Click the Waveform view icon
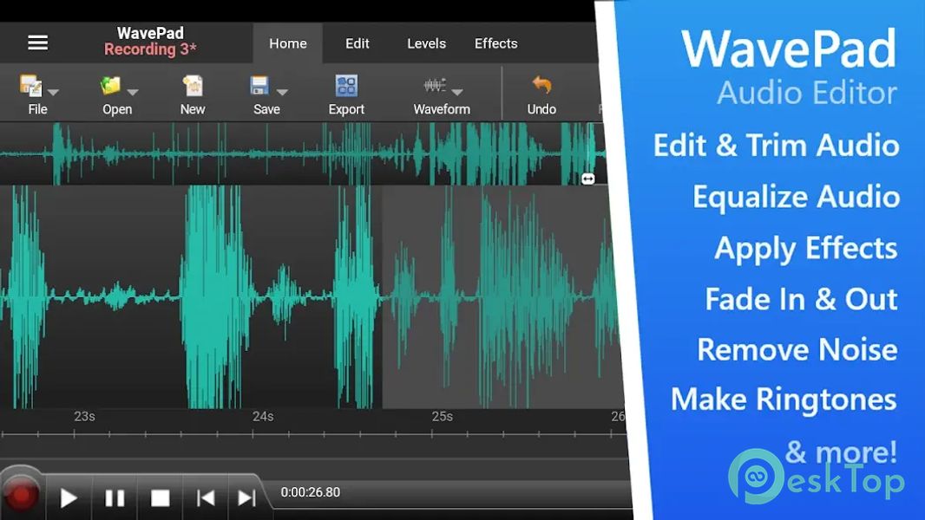The height and width of the screenshot is (520, 925). (434, 86)
